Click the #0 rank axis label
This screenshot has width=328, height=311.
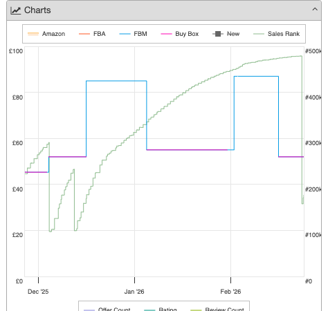[309, 281]
